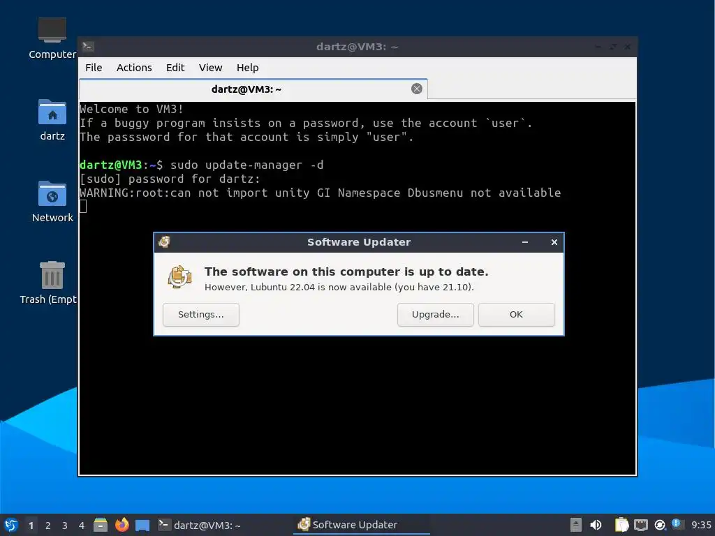Click the 9:35 panel clock
Viewport: 715px width, 536px height.
tap(701, 525)
